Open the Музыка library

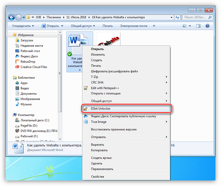coord(26,104)
